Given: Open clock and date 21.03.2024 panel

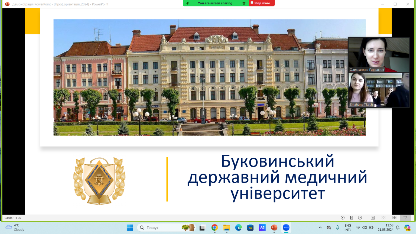Looking at the screenshot, I should [x=385, y=227].
